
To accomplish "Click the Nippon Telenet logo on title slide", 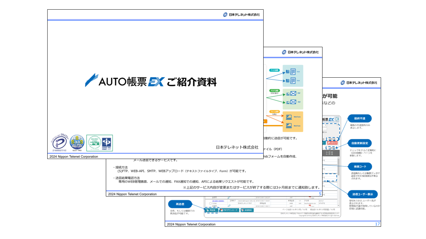I will (x=241, y=15).
